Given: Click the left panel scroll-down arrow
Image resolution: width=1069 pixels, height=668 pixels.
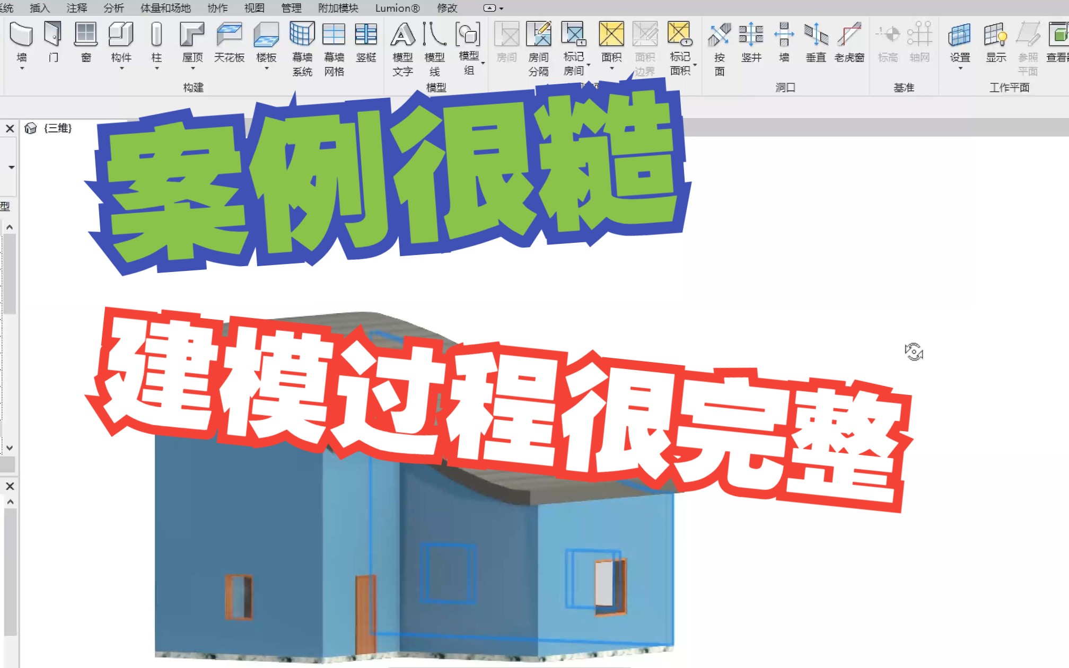Looking at the screenshot, I should (10, 448).
